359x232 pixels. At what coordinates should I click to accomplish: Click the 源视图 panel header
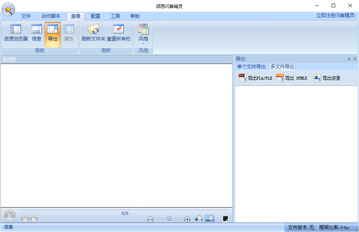coord(116,60)
